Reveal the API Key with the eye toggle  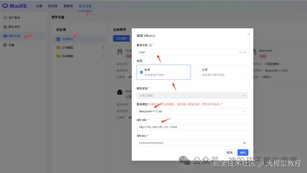(244, 143)
